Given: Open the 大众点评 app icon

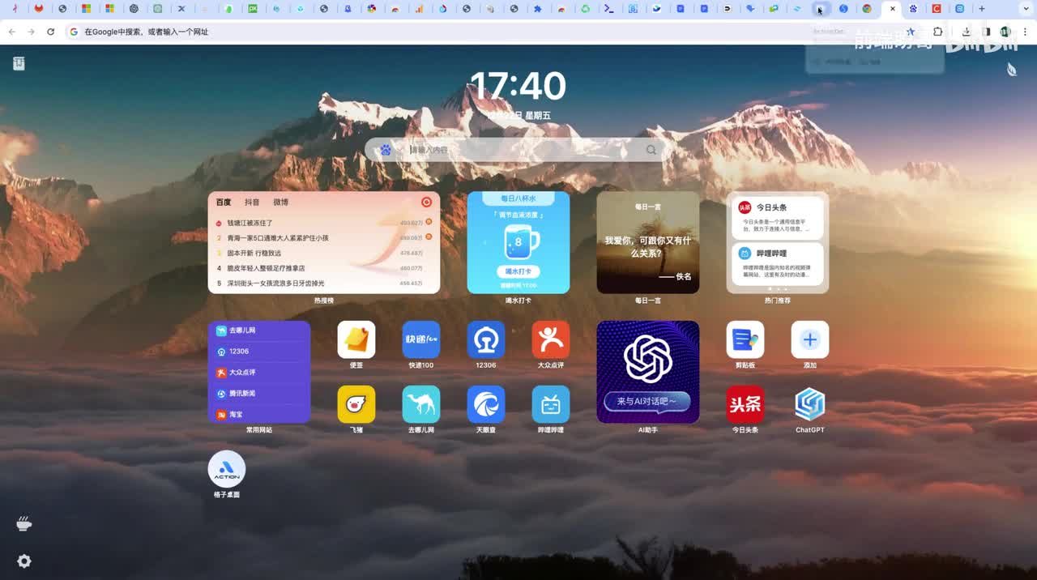Looking at the screenshot, I should [550, 339].
